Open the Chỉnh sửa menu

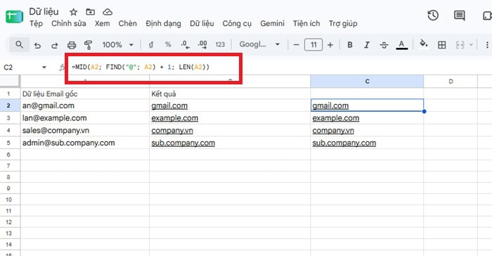[x=69, y=23]
